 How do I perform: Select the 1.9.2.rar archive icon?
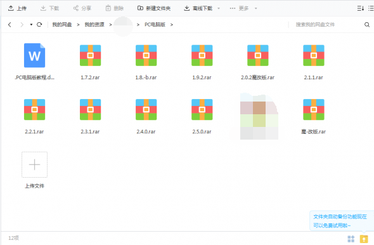tap(202, 55)
